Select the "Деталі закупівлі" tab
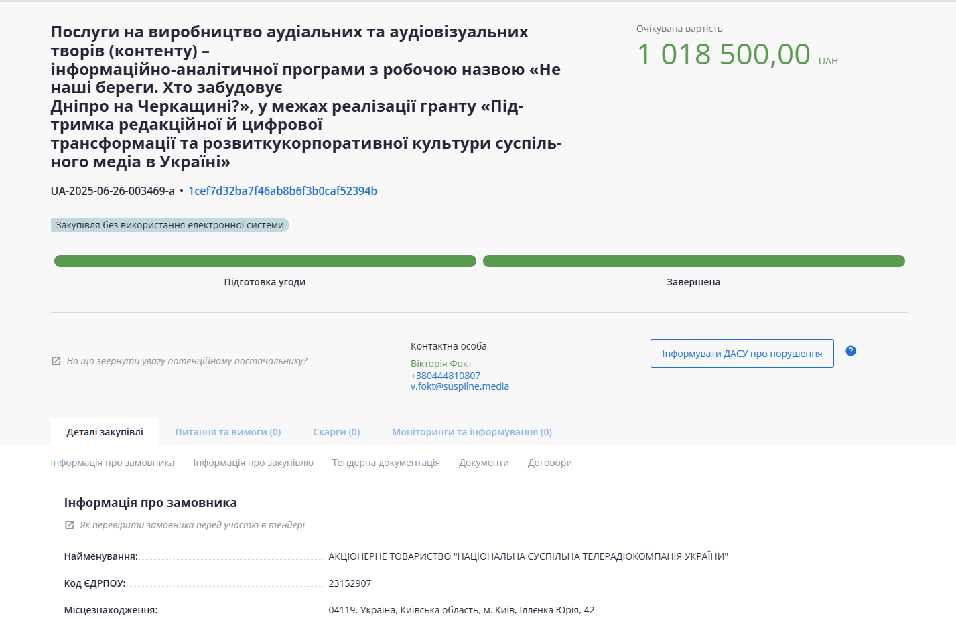This screenshot has height=618, width=956. 105,432
